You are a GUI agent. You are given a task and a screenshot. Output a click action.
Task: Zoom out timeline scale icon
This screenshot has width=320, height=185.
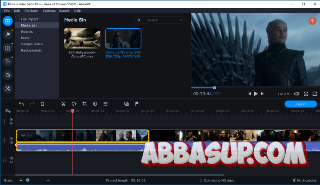click(x=21, y=180)
